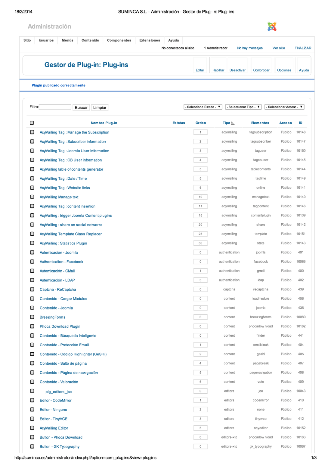Open the Seleccione Estado dropdown
The image size is (331, 469).
[x=203, y=107]
